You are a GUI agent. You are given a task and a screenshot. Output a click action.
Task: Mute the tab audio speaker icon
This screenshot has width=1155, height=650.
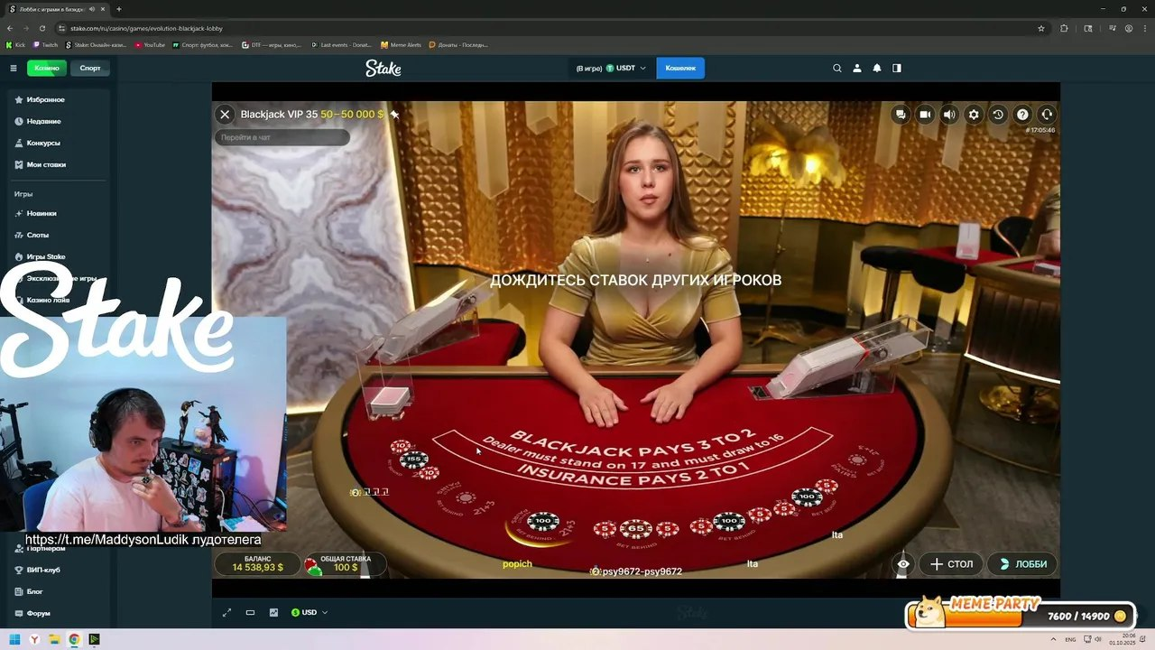coord(92,9)
